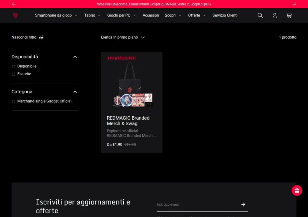308x217 pixels.
Task: Click the struck-through €19.90 price
Action: [130, 144]
